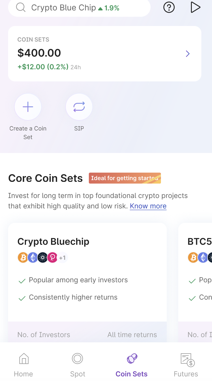212x381 pixels.
Task: Tap the Polkadot icon in Crypto Bluechip
Action: point(52,257)
